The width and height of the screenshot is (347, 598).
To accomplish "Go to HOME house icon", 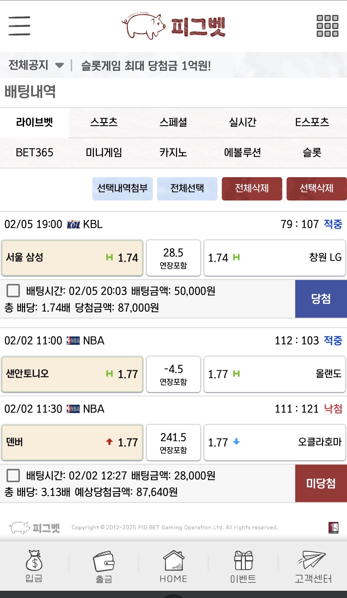I will point(173,560).
